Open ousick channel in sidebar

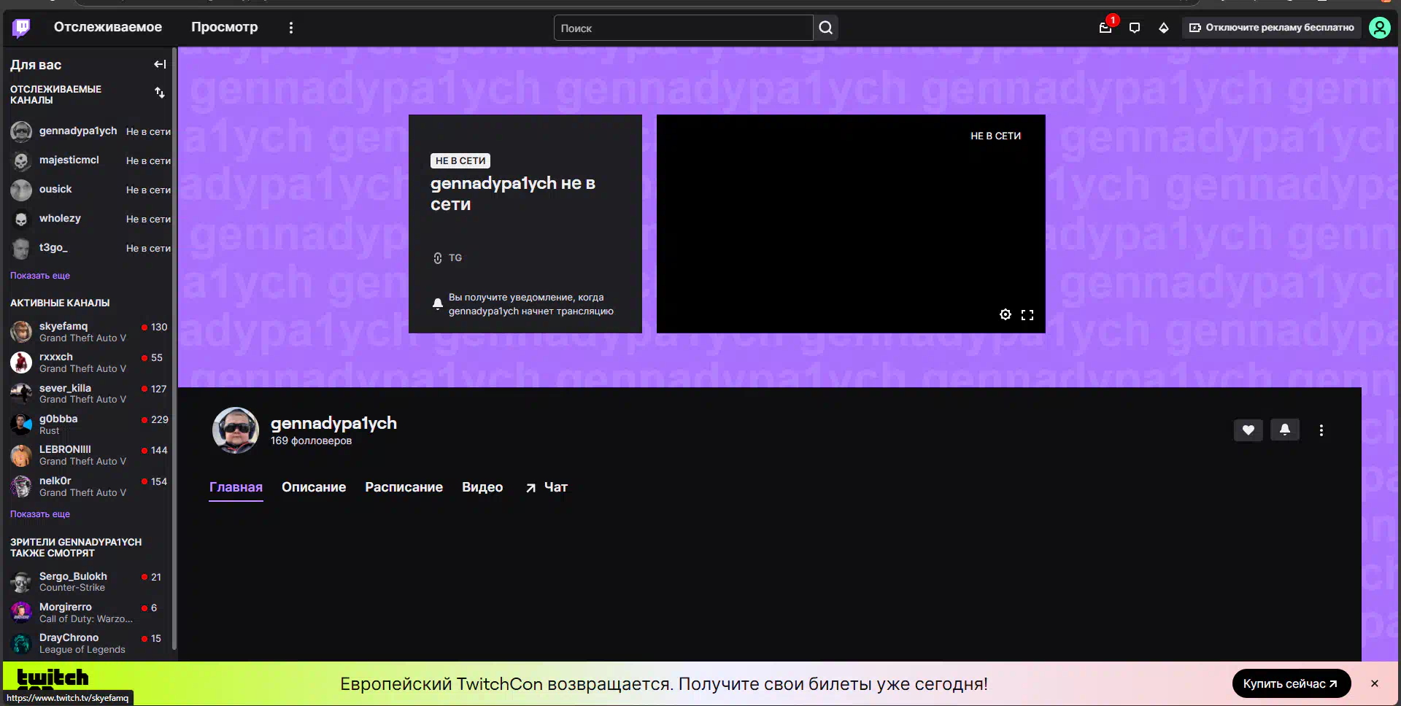pos(90,190)
